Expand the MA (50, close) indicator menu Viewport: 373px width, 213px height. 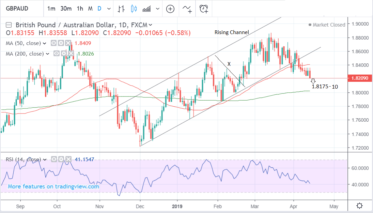(44, 43)
